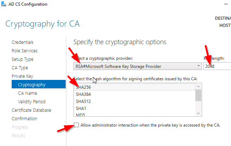Open the Private Key section

pyautogui.click(x=22, y=76)
